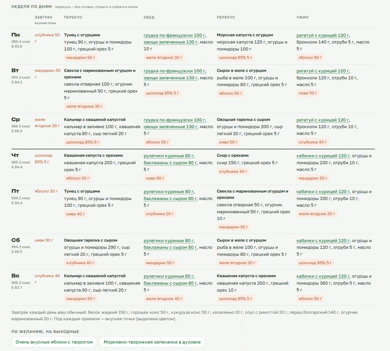Click the 'Чт' day label
Viewport: 390px width, 351px height.
point(15,155)
